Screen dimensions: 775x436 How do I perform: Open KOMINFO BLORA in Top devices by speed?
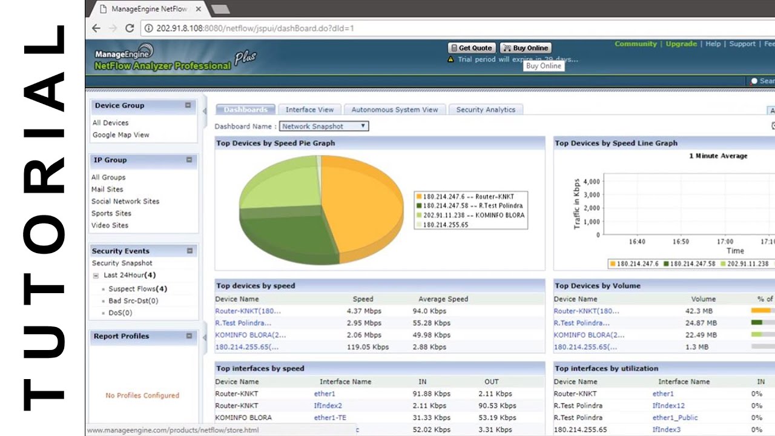click(x=251, y=335)
